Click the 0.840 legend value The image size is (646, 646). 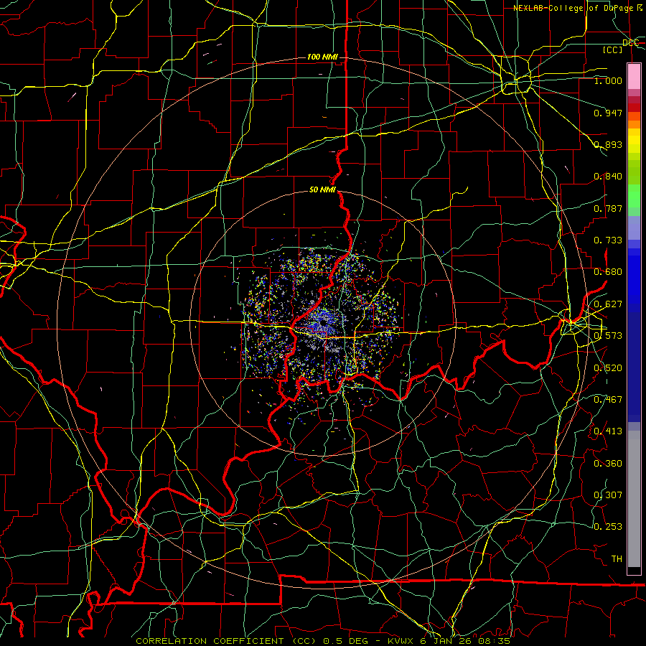pyautogui.click(x=608, y=177)
